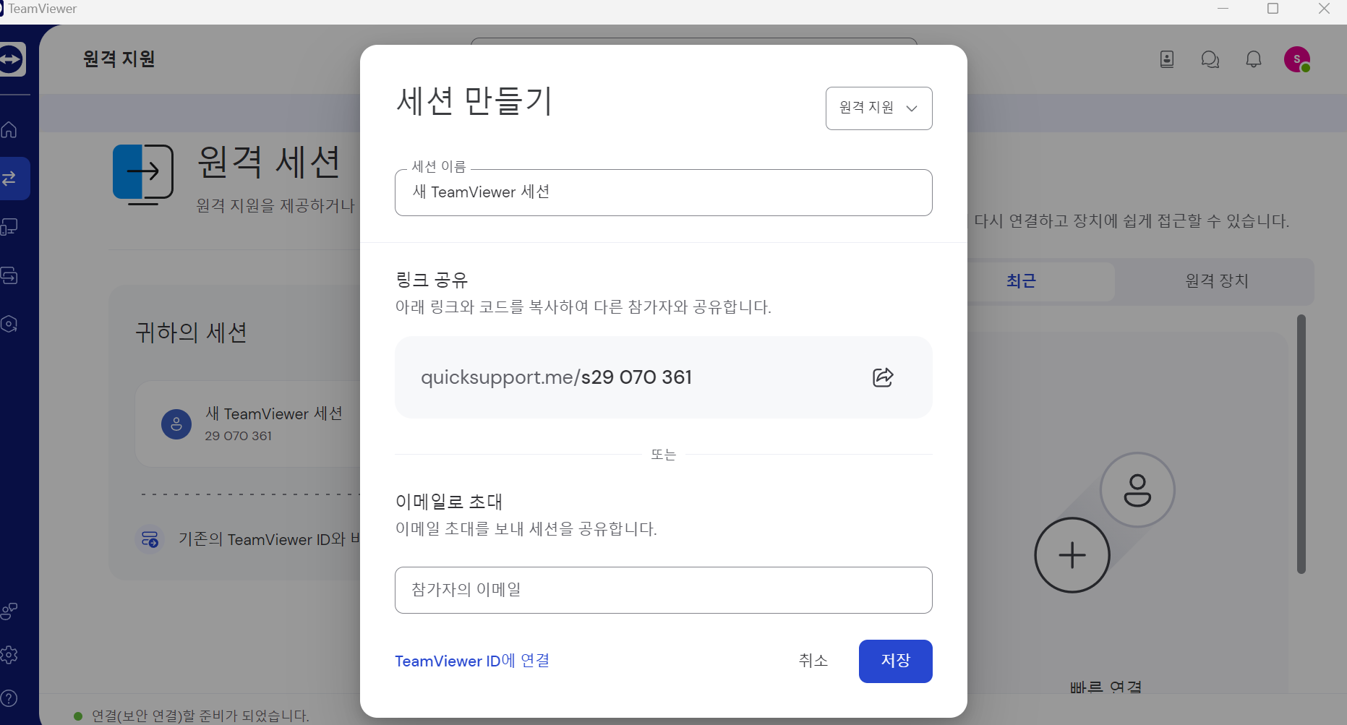
Task: Open the TeamViewer ID에 연결 link
Action: [471, 661]
